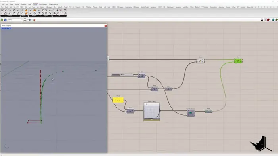The image size is (278, 156).
Task: Select the Construct Domain component
Action: point(142,76)
